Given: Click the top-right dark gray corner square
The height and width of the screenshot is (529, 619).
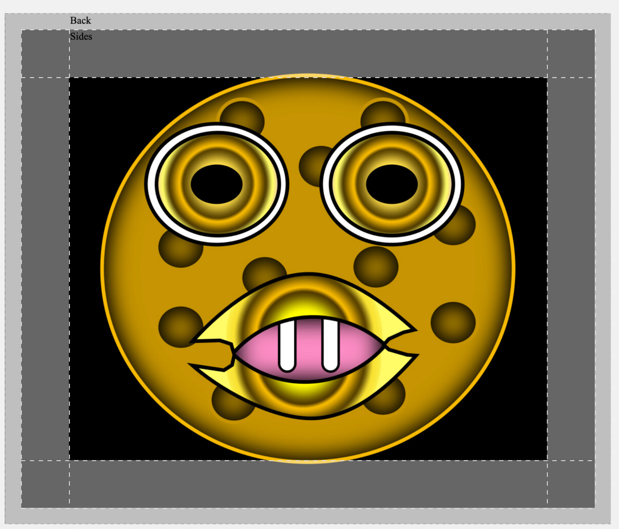Looking at the screenshot, I should coord(571,54).
